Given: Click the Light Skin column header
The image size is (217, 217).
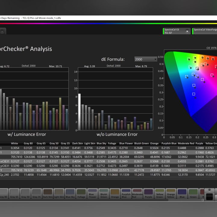Looking at the screenshot, I should (90, 143).
